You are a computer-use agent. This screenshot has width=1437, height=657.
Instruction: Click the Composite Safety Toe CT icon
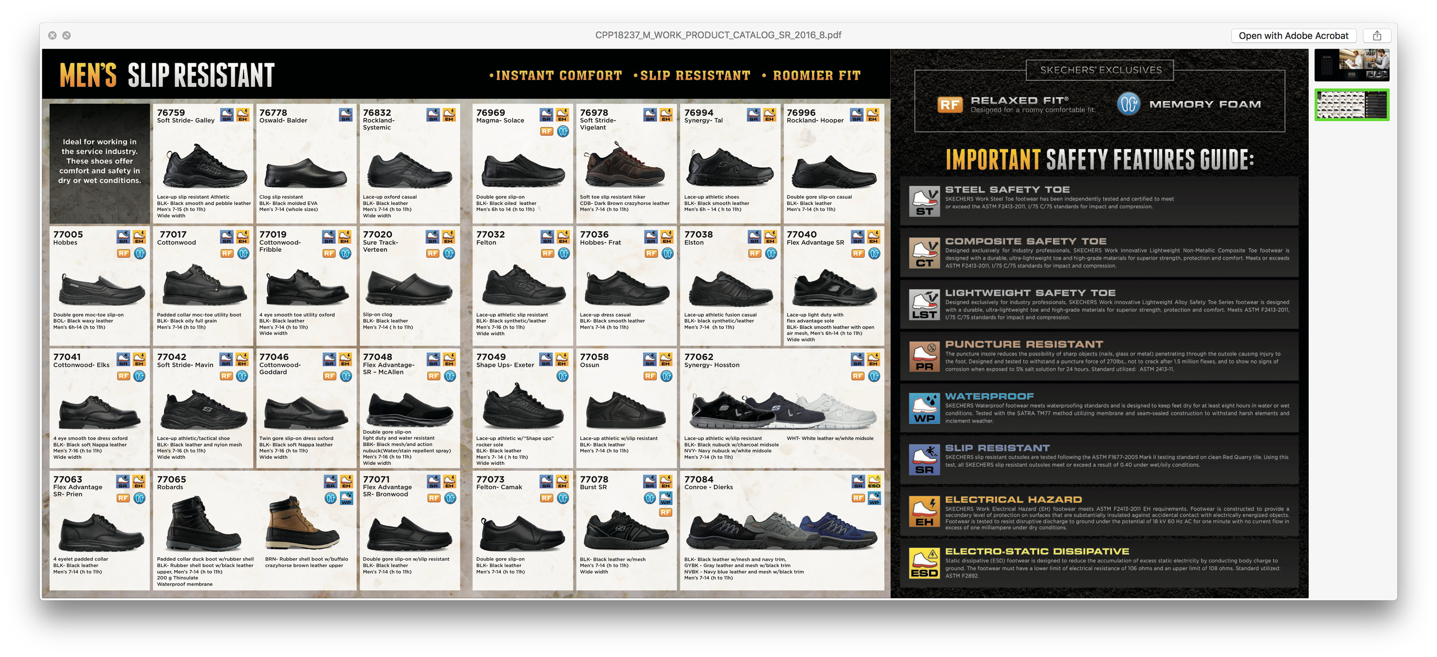click(924, 253)
